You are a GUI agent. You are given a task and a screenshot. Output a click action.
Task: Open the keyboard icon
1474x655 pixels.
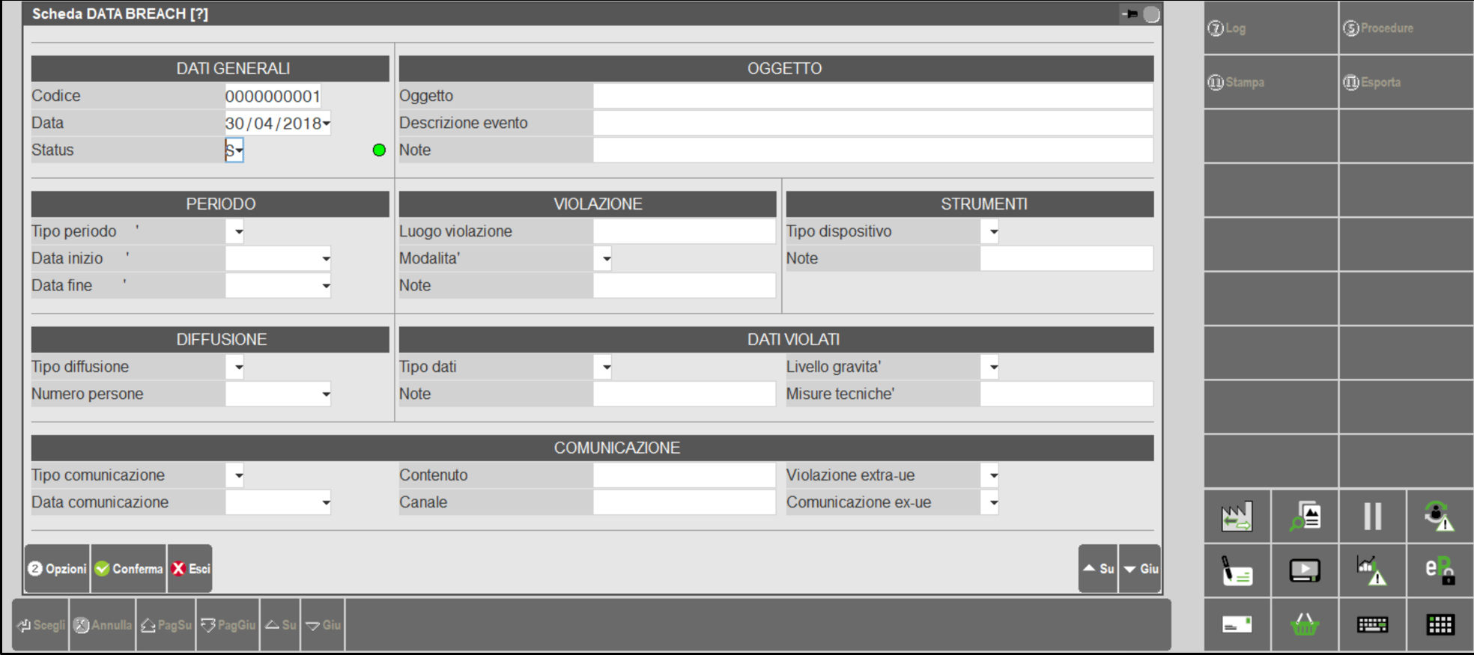tap(1372, 624)
